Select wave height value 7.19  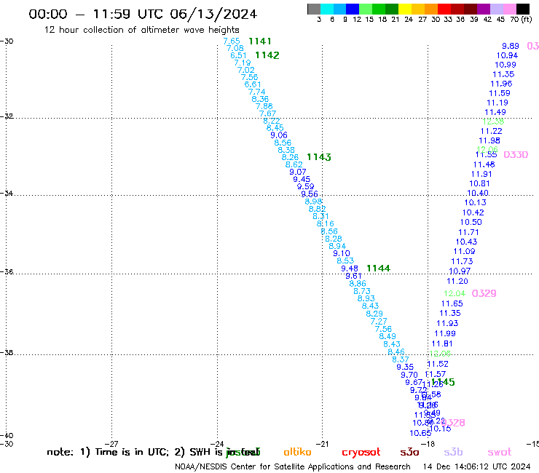[x=243, y=63]
